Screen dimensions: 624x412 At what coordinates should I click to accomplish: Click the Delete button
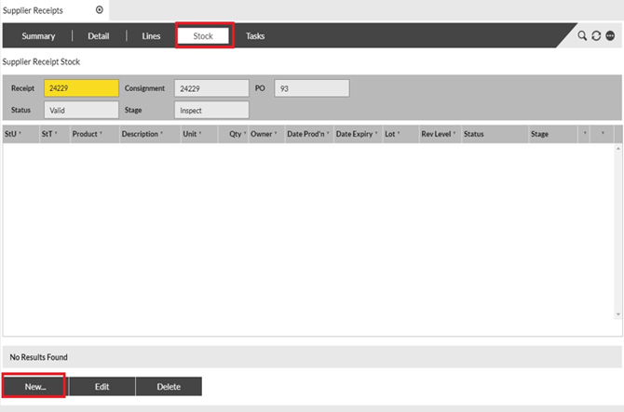[x=169, y=386]
